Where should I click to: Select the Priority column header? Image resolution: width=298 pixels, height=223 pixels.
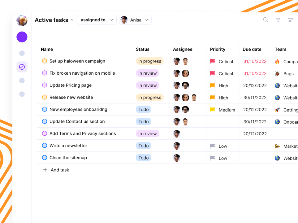coord(218,49)
